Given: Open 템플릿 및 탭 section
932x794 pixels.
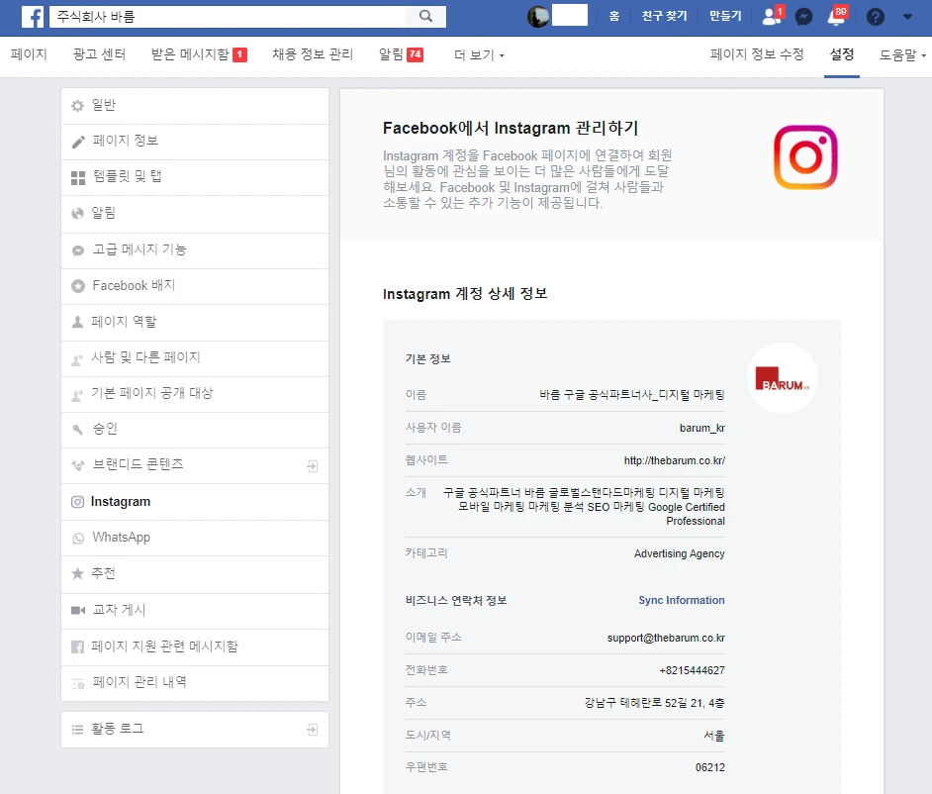Looking at the screenshot, I should (x=195, y=178).
